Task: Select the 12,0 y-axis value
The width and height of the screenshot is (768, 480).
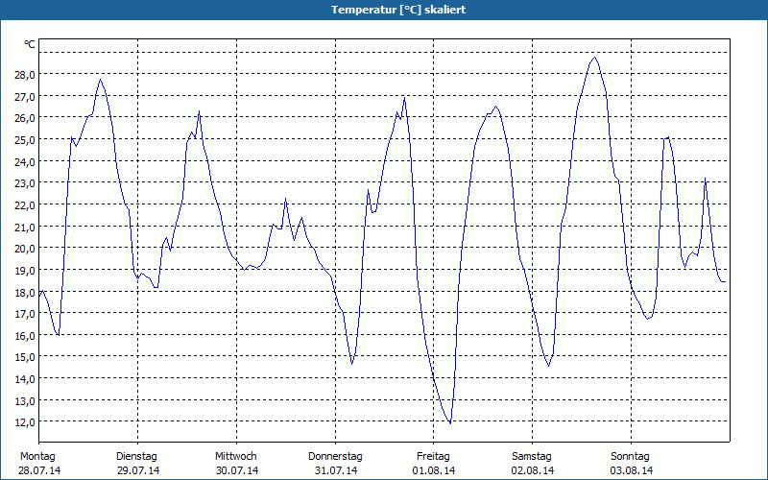Action: (x=25, y=422)
